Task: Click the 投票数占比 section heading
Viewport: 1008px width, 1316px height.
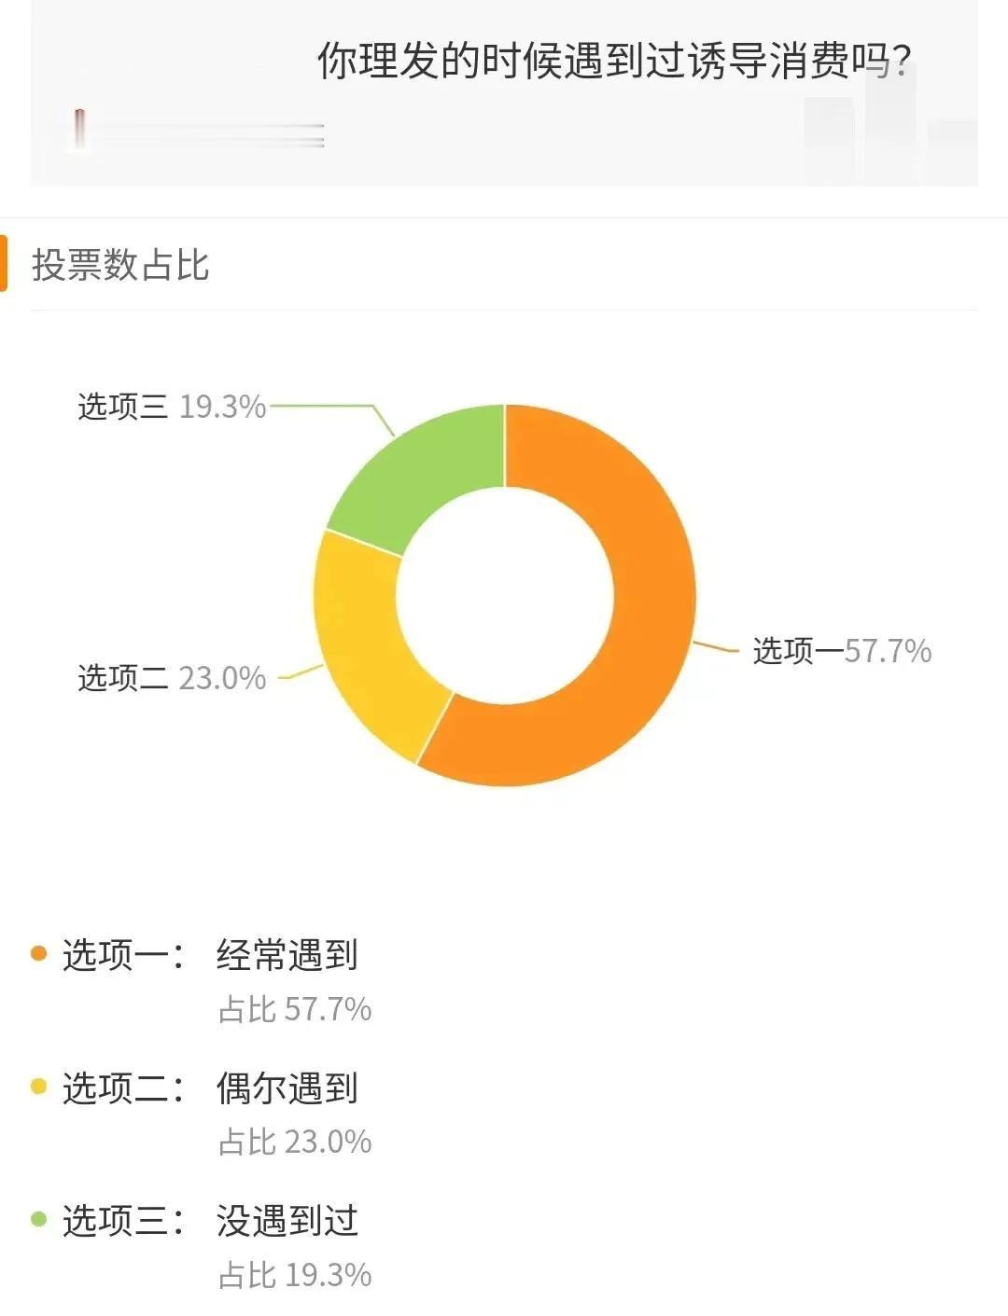Action: (x=120, y=265)
